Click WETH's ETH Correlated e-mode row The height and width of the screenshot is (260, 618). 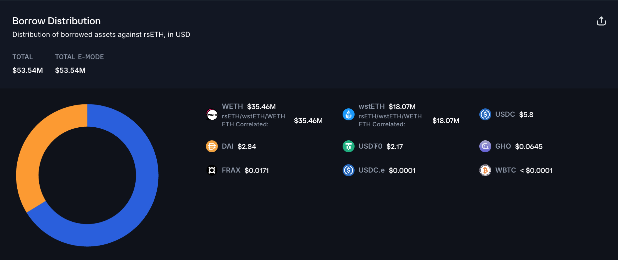pyautogui.click(x=253, y=120)
